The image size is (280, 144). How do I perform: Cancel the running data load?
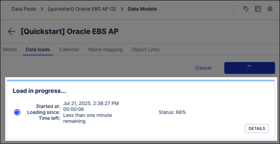203,68
